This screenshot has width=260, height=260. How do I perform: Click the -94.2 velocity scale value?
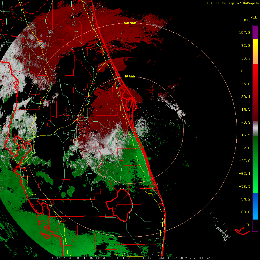[x=245, y=199]
